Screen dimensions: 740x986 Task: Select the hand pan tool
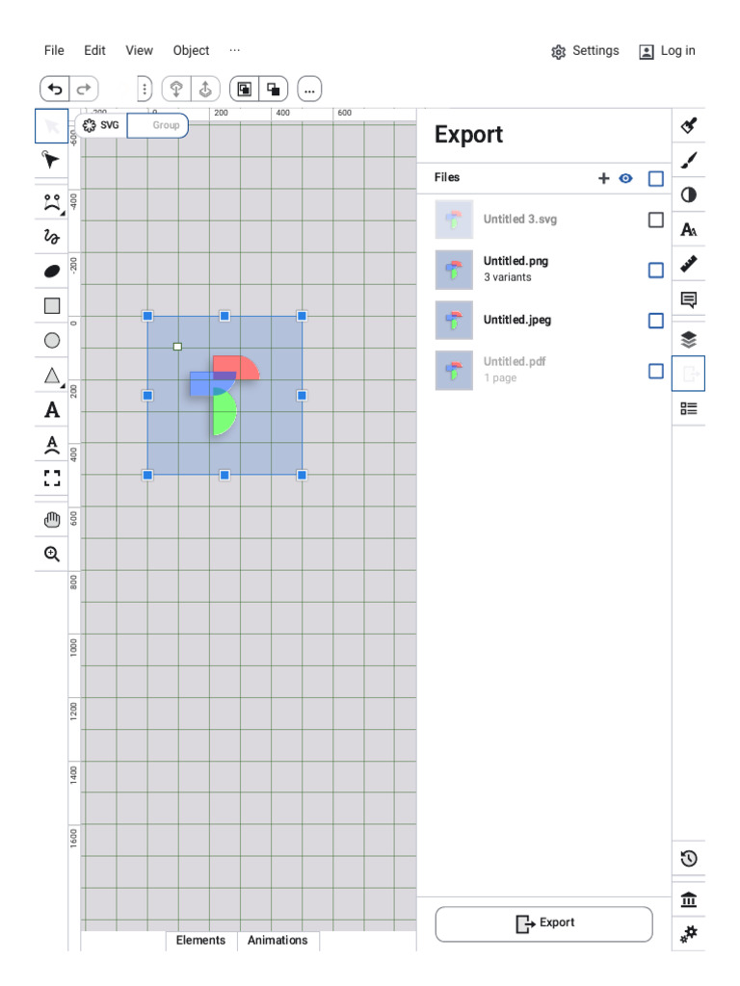pyautogui.click(x=52, y=520)
